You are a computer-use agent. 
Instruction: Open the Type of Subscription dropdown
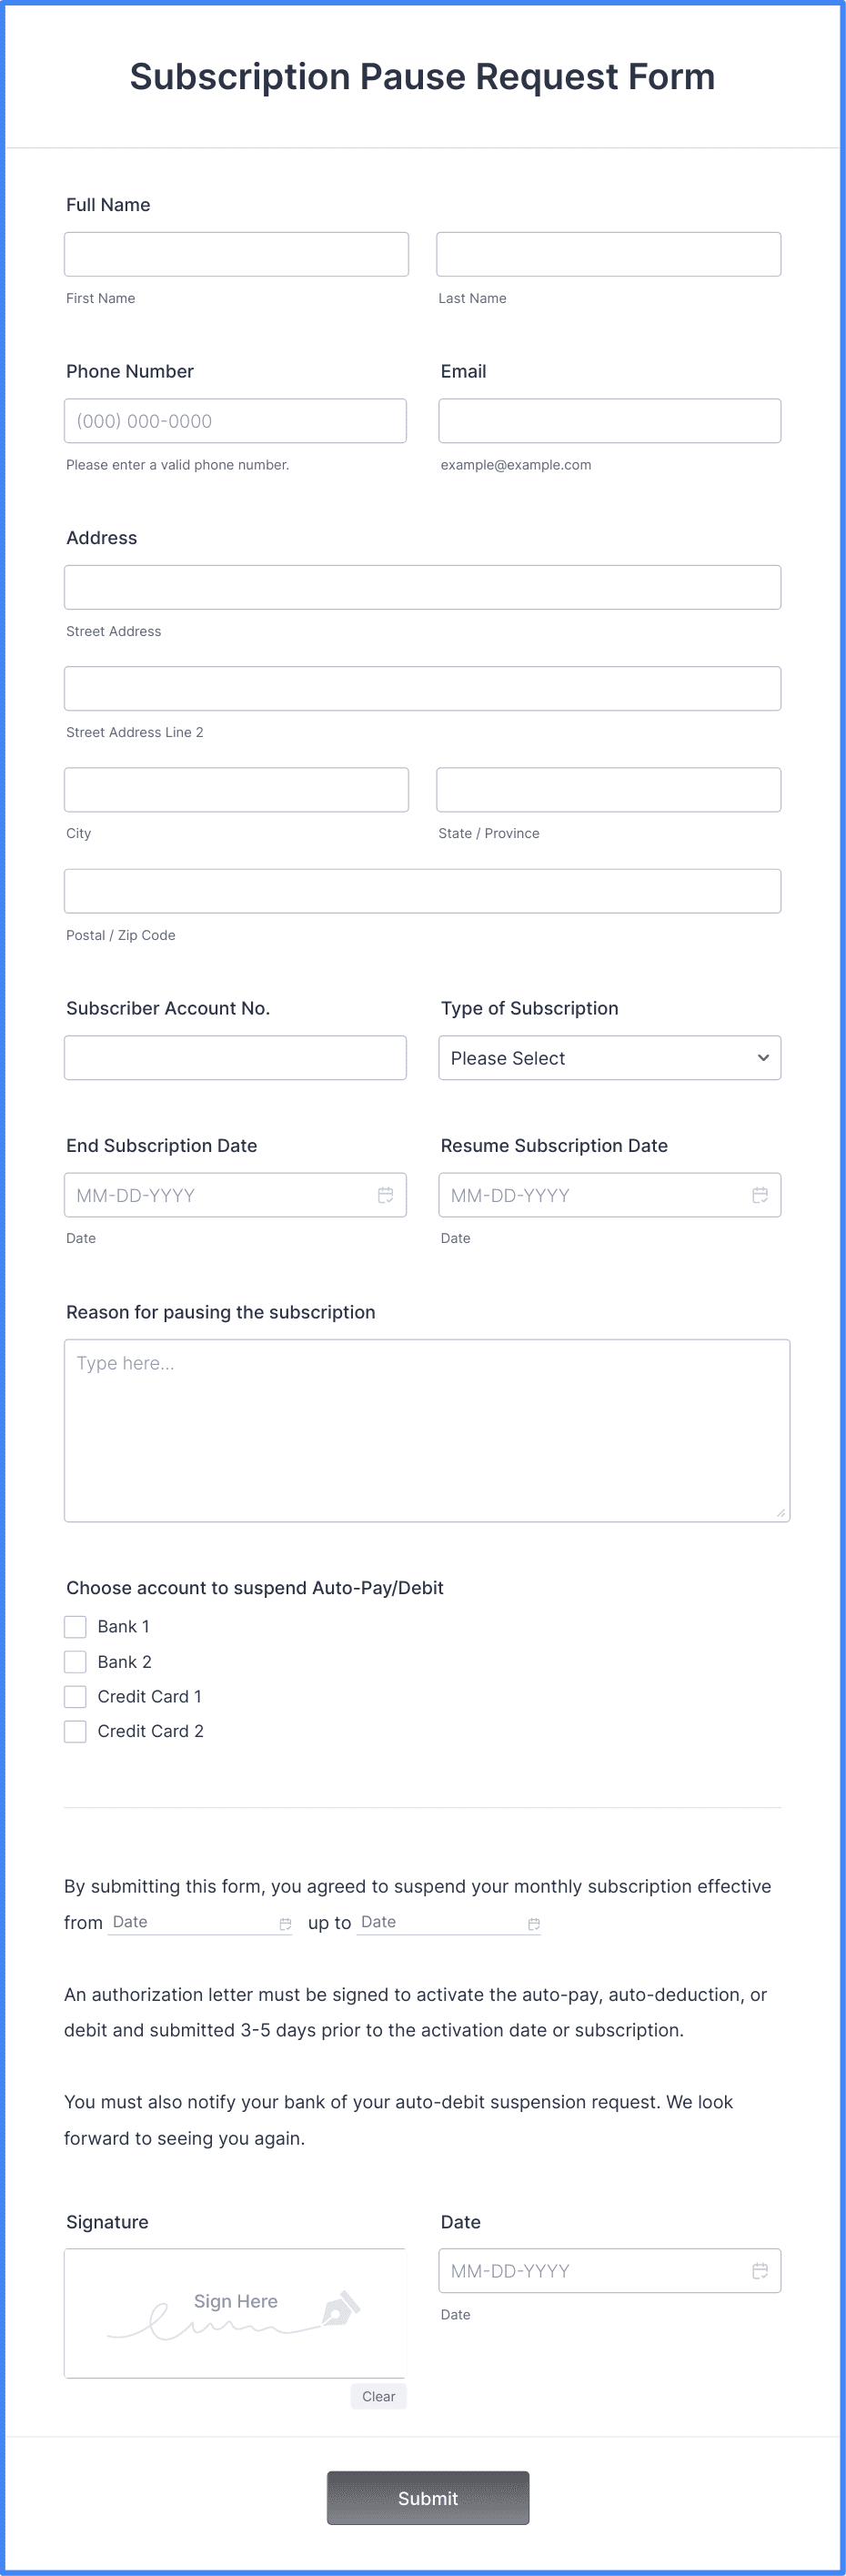pyautogui.click(x=609, y=1057)
